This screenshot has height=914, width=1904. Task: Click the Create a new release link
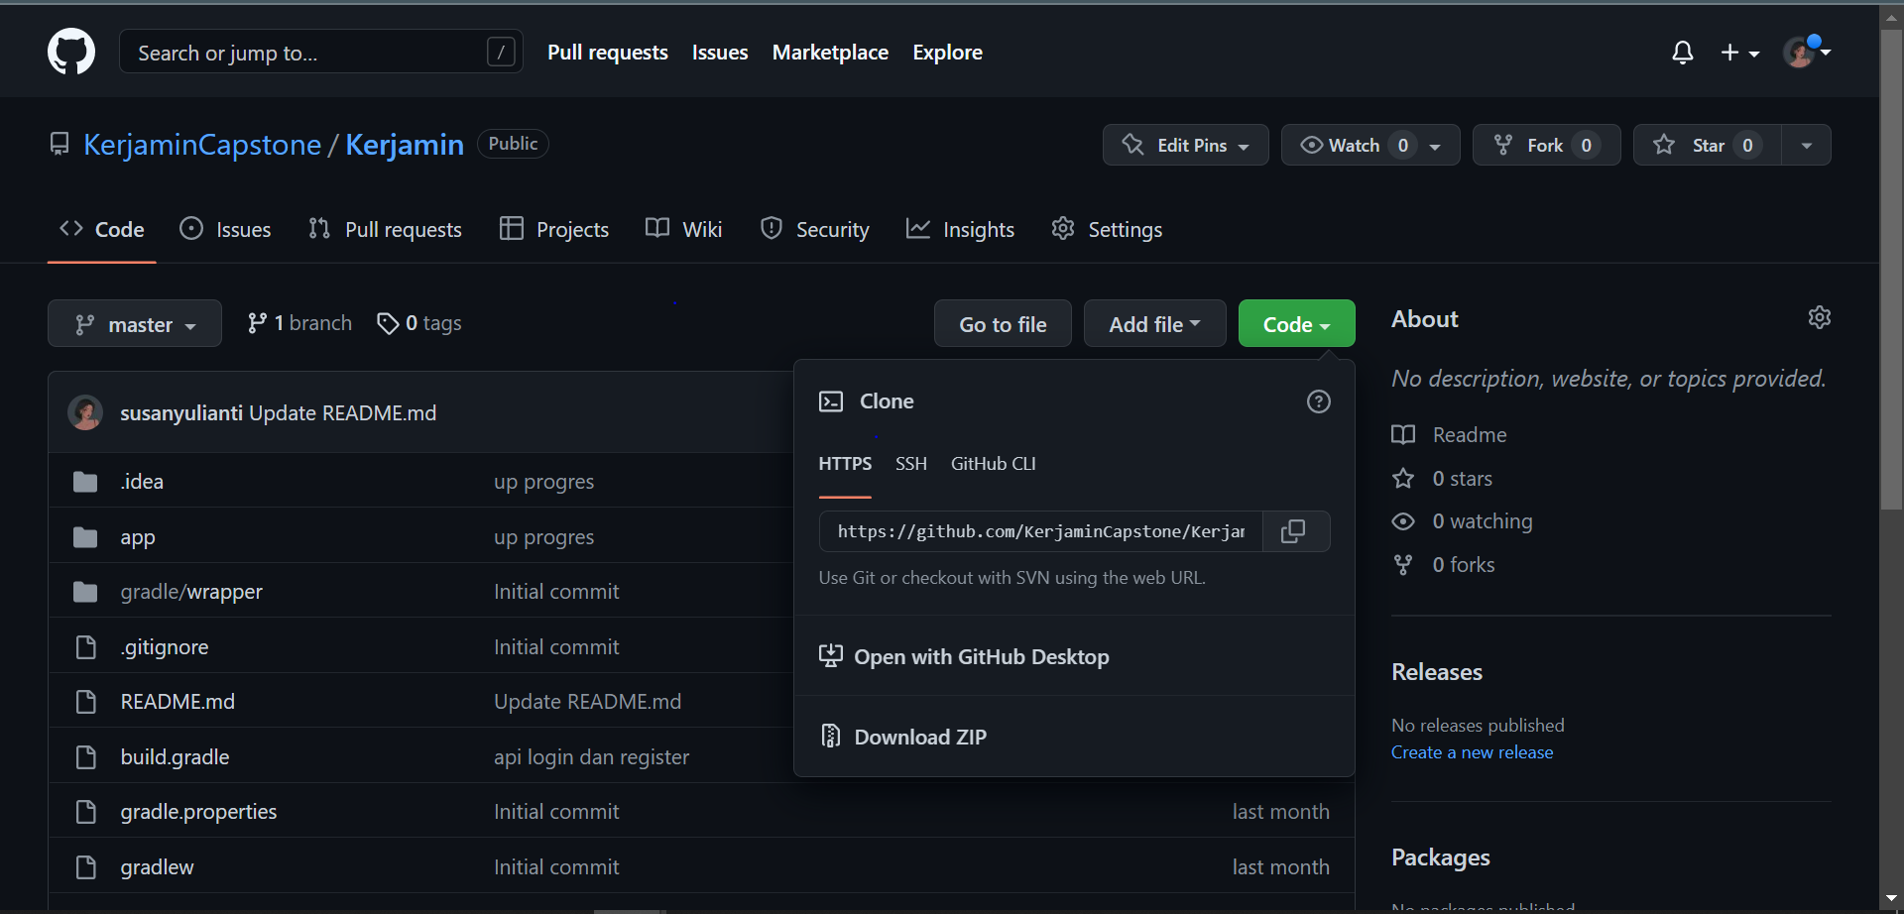[x=1472, y=751]
